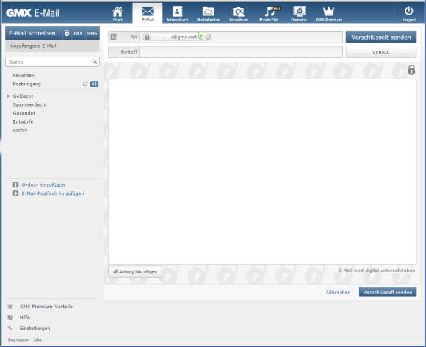Open the Start home icon

[118, 12]
